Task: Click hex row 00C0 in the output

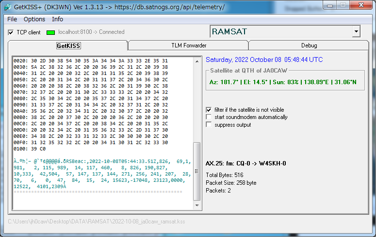Action: pyautogui.click(x=91, y=124)
